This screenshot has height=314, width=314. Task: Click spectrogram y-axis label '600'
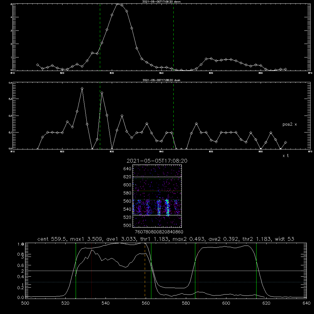tap(127, 185)
